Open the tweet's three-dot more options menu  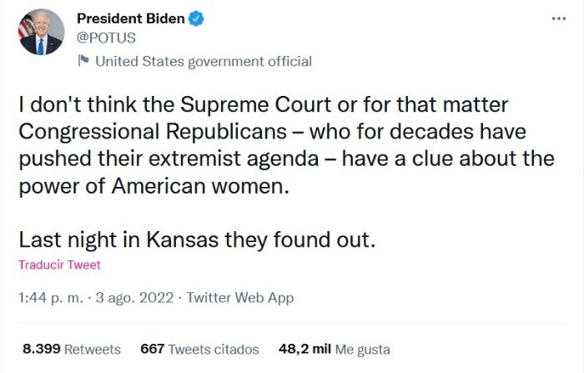(x=558, y=18)
